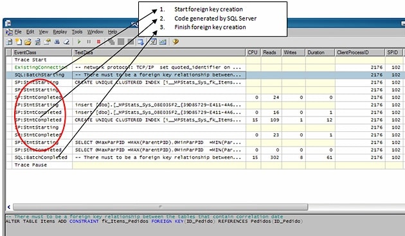Screen dimensions: 405x236
Task: Click the Writes column header
Action: click(293, 53)
